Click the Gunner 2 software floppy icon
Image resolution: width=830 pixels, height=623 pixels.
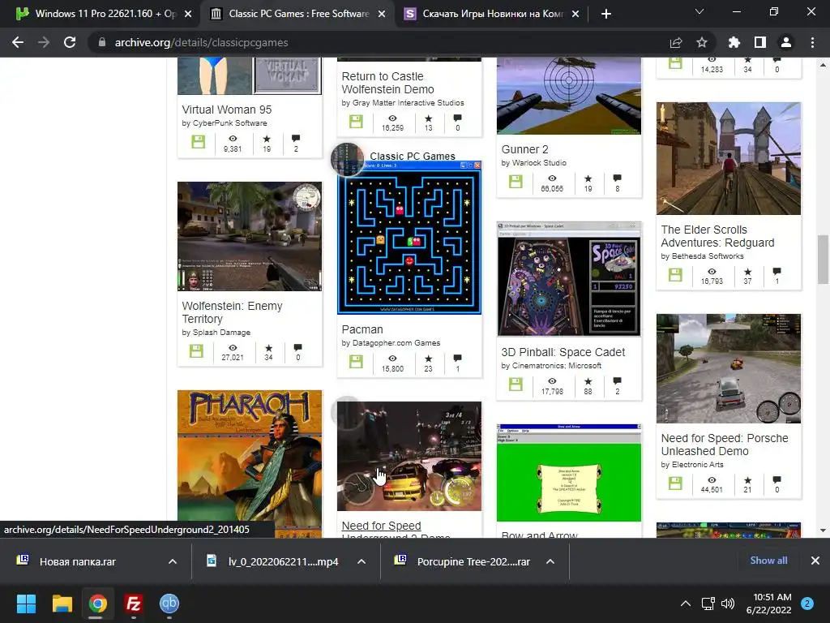(516, 182)
